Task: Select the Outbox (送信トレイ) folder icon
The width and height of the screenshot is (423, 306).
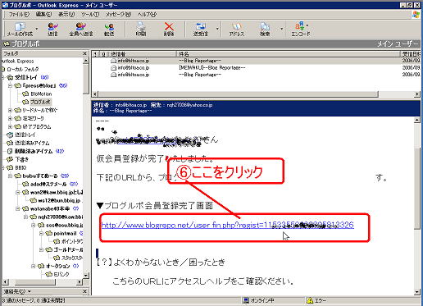Action: click(x=10, y=135)
